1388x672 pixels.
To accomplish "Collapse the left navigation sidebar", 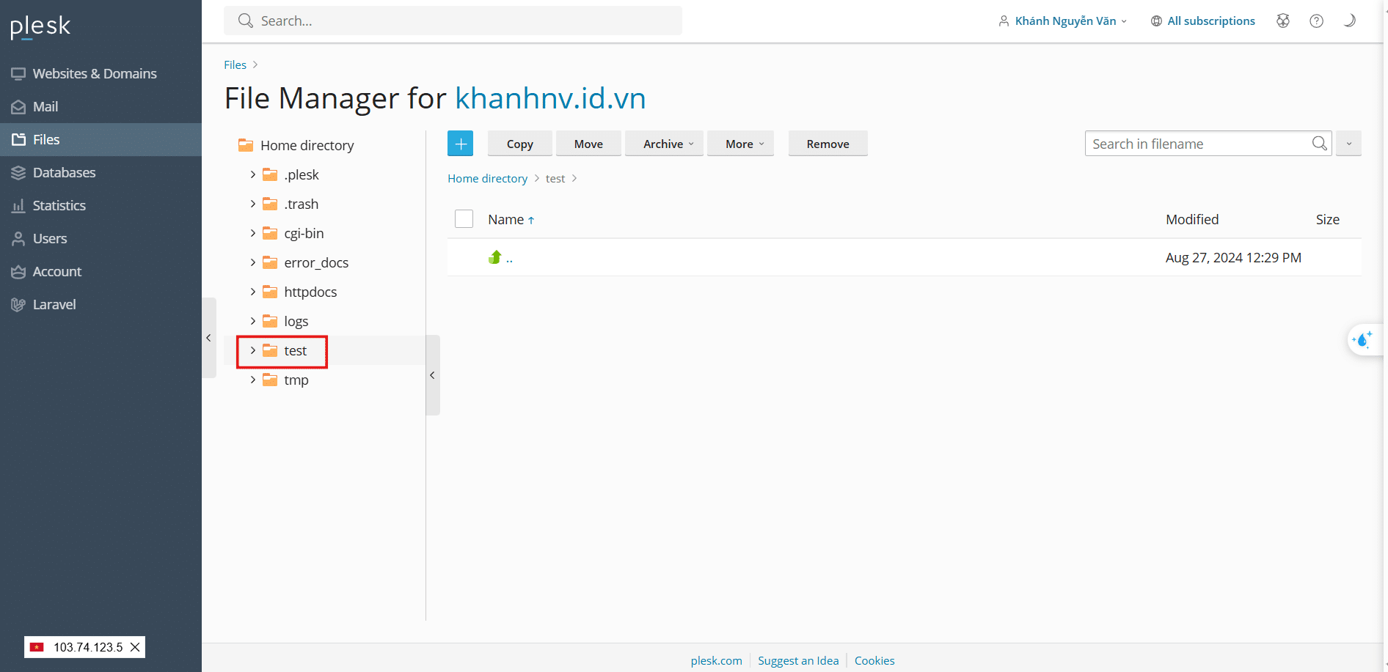I will coord(209,338).
